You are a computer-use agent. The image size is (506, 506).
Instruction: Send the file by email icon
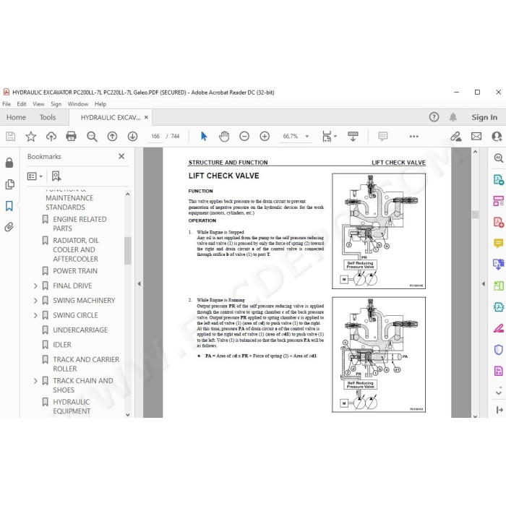pos(476,137)
